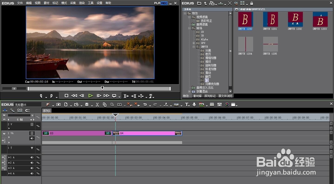
Task: Open the view mode dropdown in effects panel
Action: (x=247, y=4)
